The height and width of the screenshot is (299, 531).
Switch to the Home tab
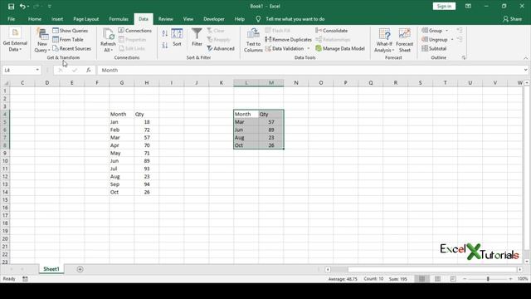coord(35,19)
